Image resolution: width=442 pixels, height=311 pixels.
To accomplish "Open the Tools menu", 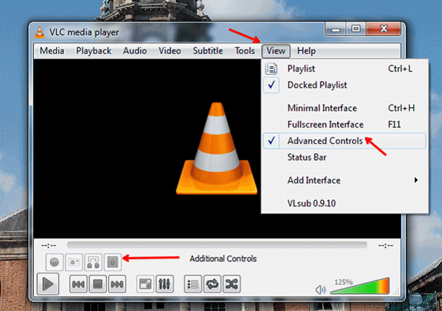I will pyautogui.click(x=245, y=51).
